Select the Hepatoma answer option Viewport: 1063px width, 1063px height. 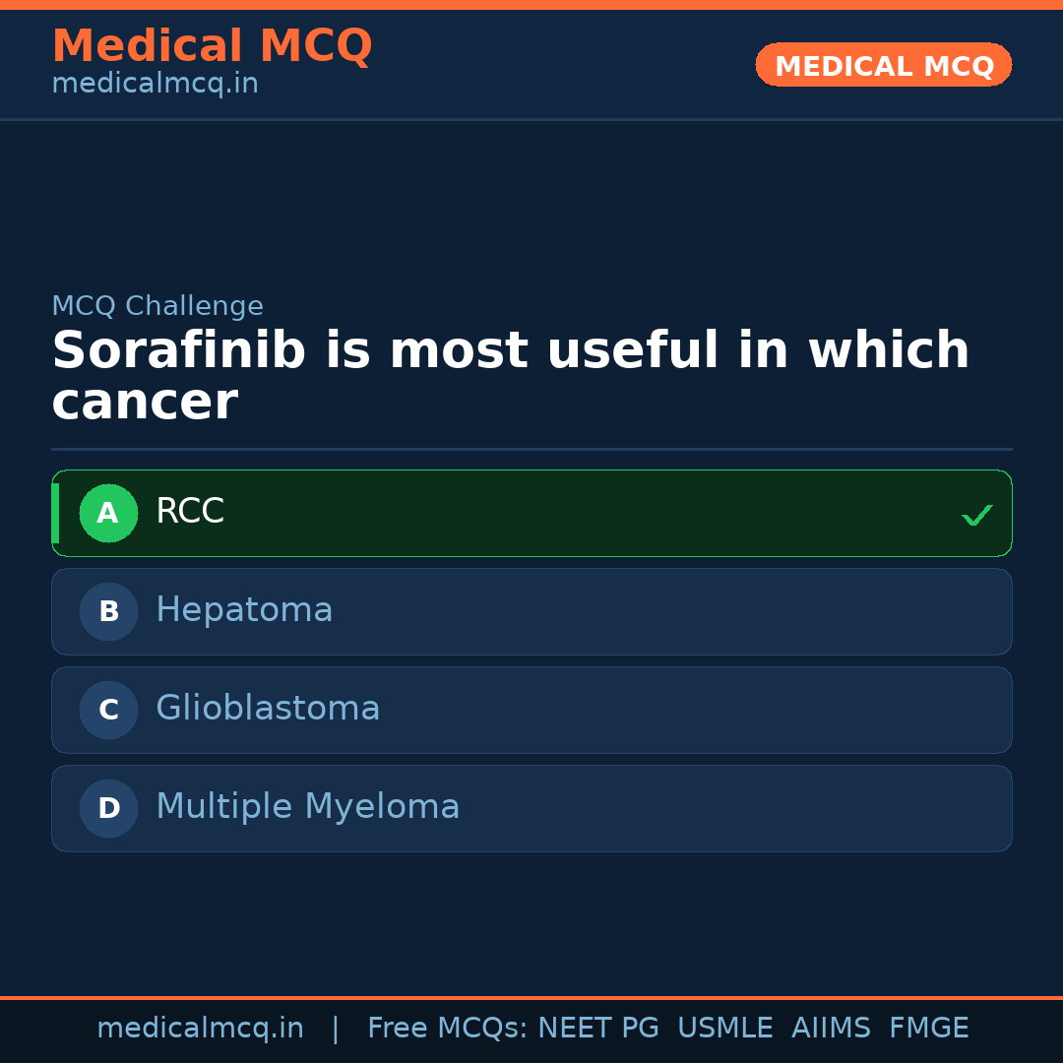[531, 611]
